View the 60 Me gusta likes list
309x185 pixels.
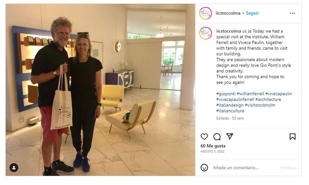click(x=213, y=146)
